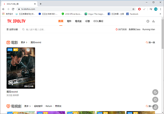
Task: Open the first tag beside 電視劇 更多
Action: [38, 106]
